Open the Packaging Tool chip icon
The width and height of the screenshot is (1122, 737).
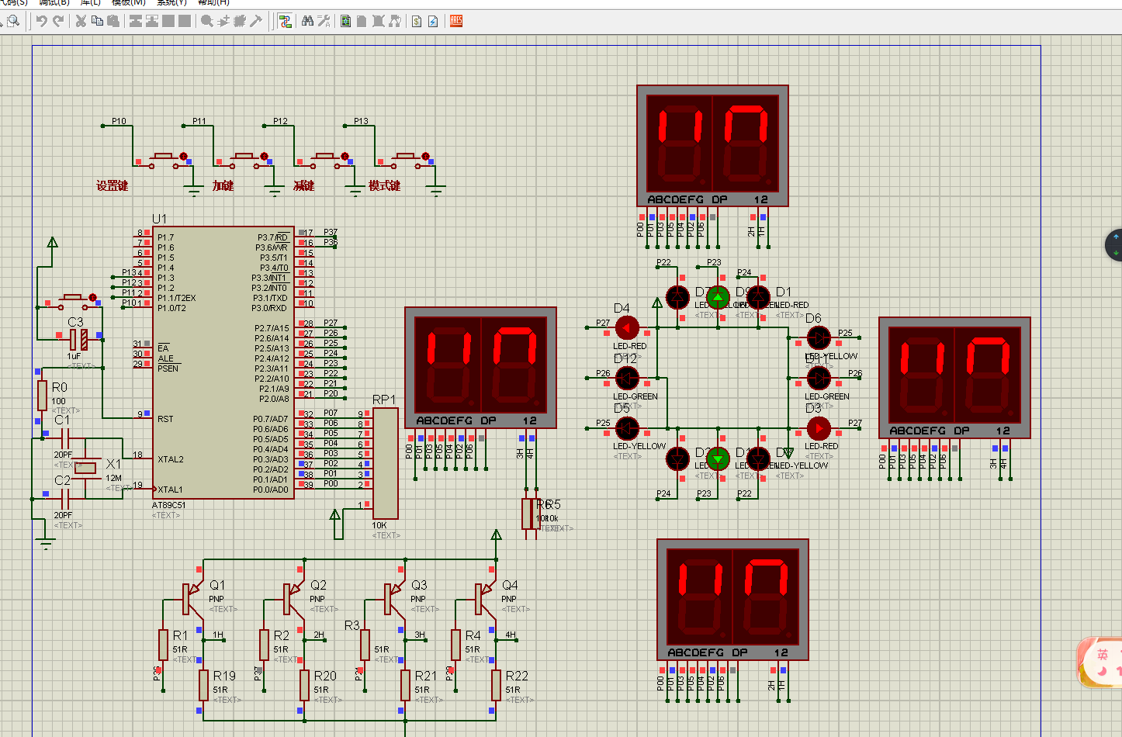click(x=240, y=21)
